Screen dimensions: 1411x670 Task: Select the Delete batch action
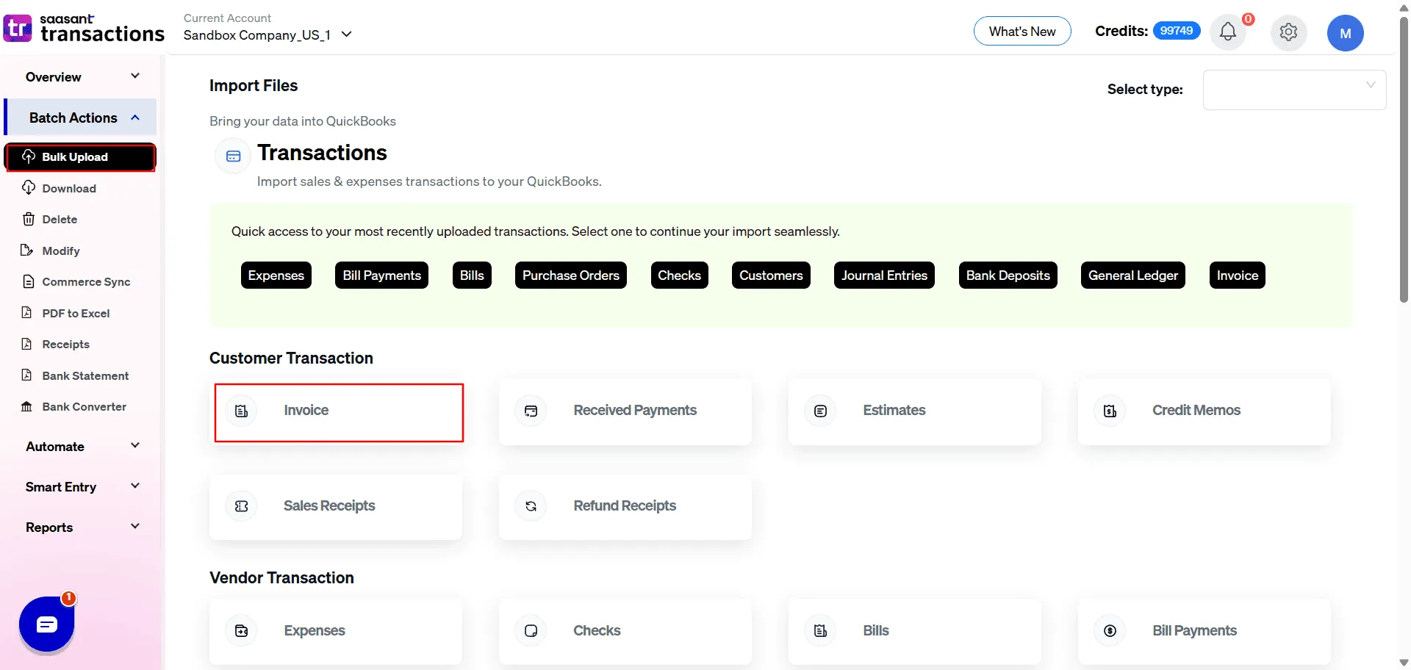point(58,219)
